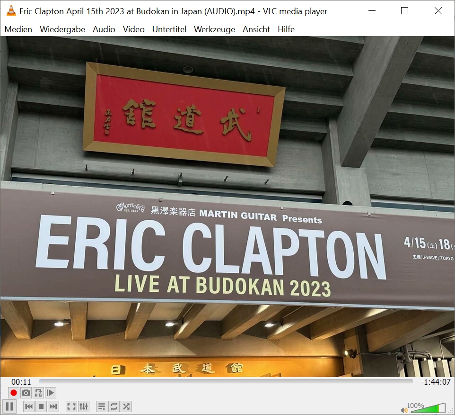This screenshot has width=455, height=415.
Task: Stop the playback
Action: coord(41,406)
